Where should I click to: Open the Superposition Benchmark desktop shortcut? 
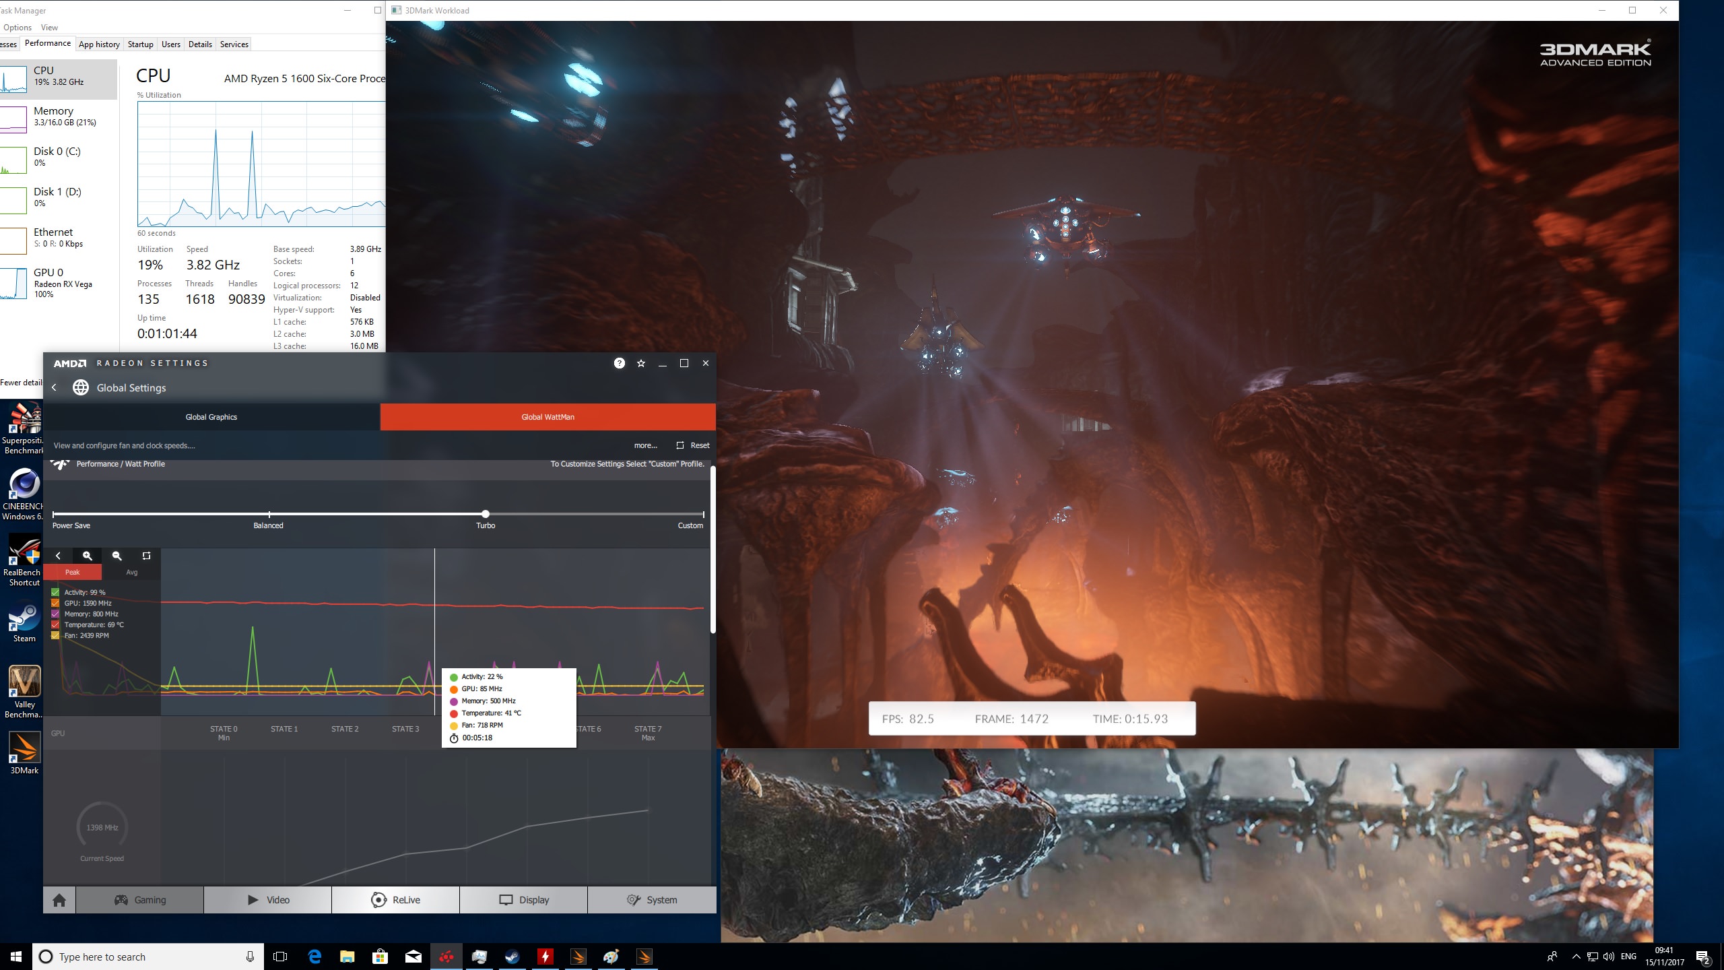tap(23, 428)
